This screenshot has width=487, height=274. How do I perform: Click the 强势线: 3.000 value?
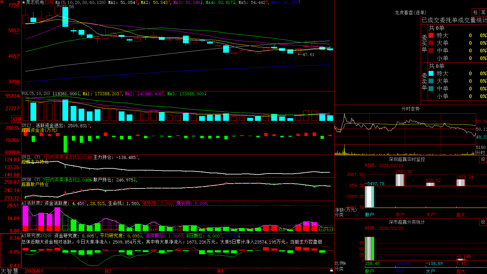point(158,203)
